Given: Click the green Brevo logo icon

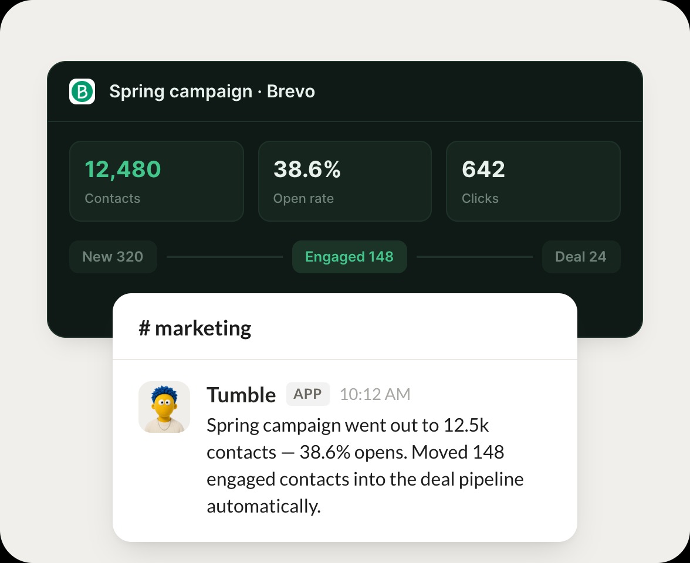Looking at the screenshot, I should click(82, 91).
